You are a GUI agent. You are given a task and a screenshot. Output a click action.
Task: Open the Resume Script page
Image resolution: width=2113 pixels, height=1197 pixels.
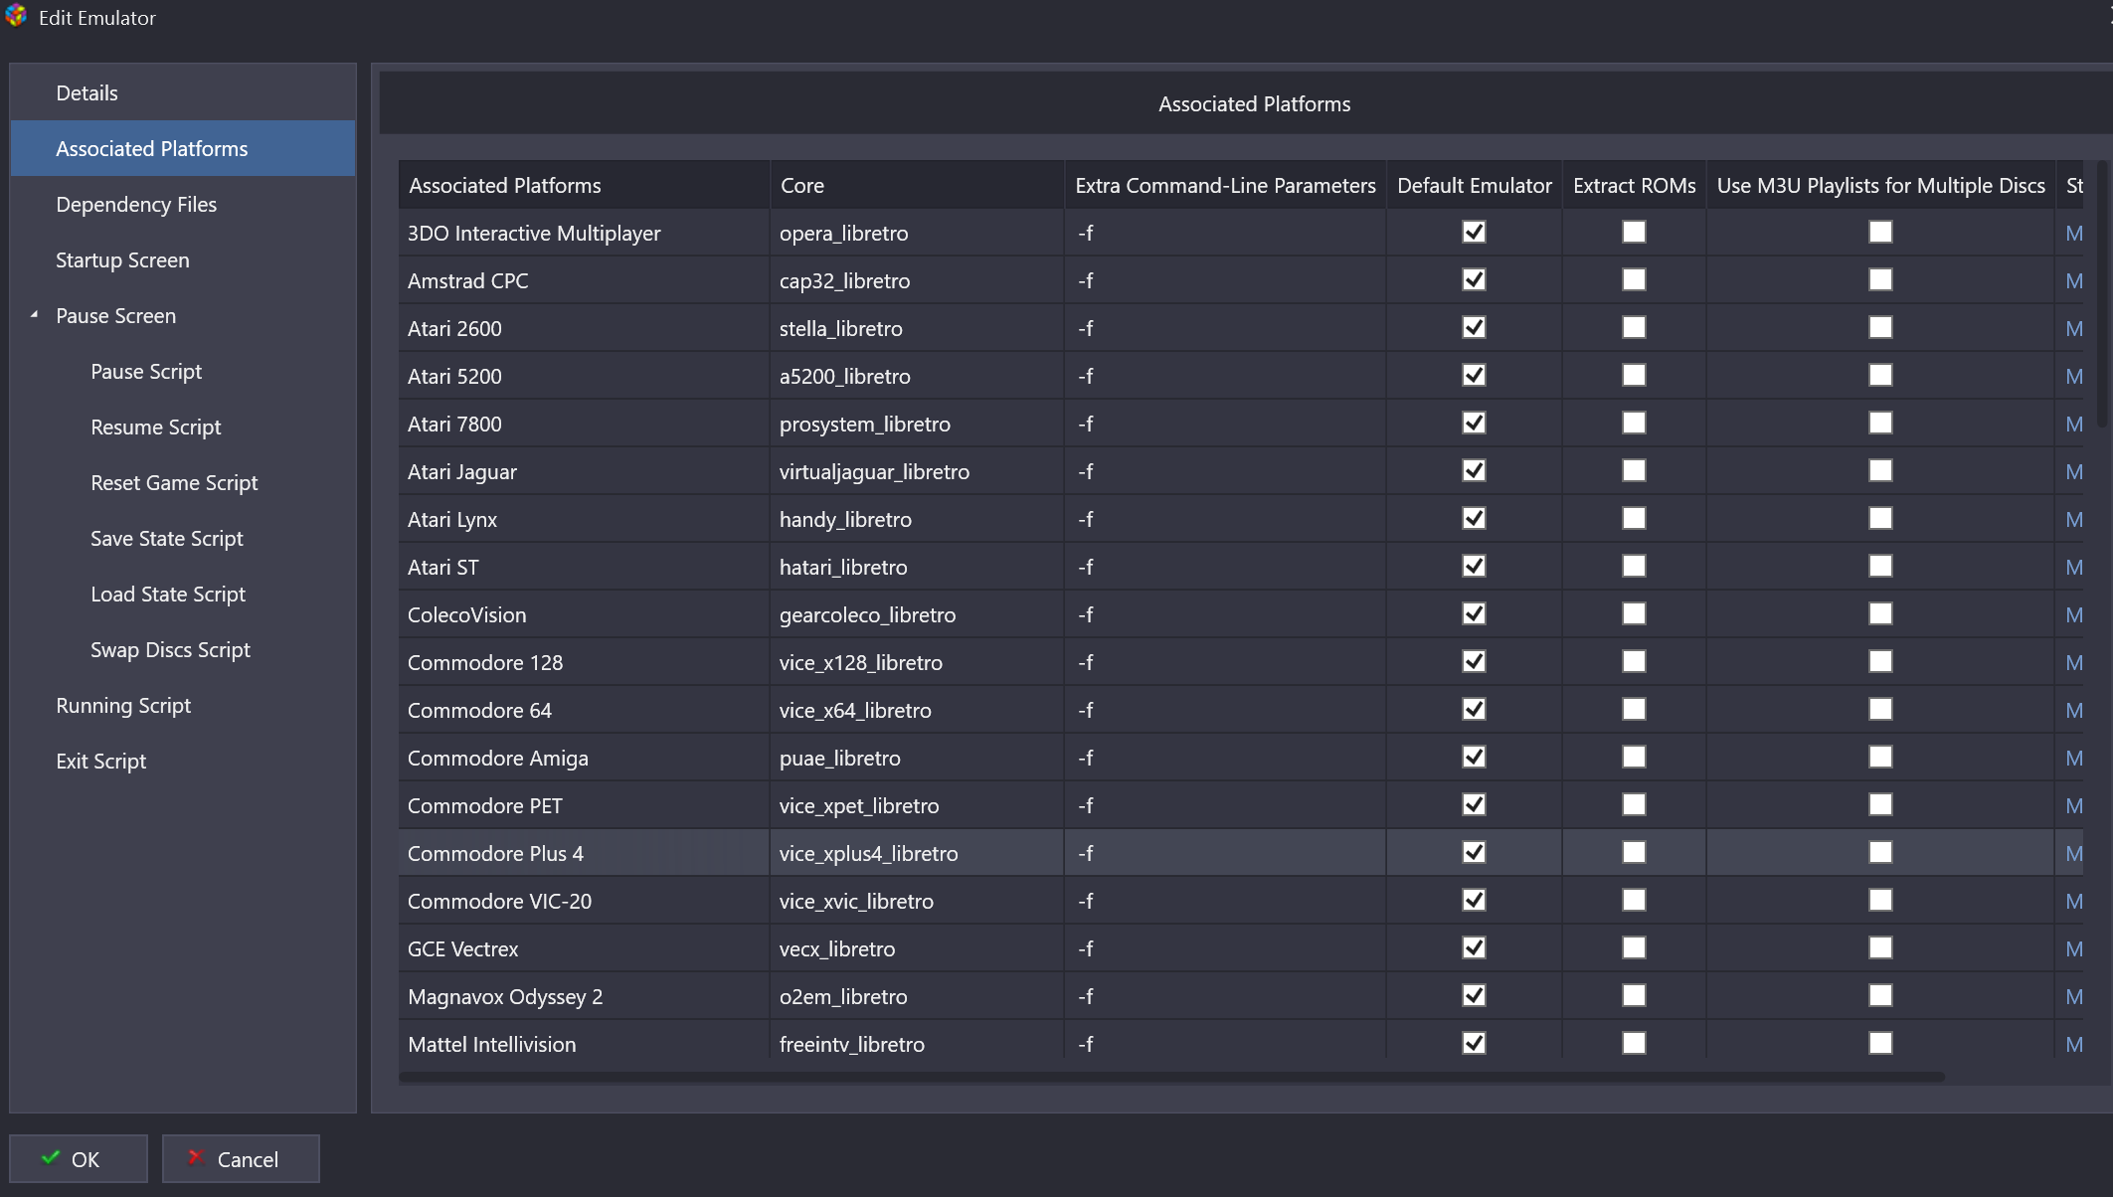pyautogui.click(x=183, y=427)
